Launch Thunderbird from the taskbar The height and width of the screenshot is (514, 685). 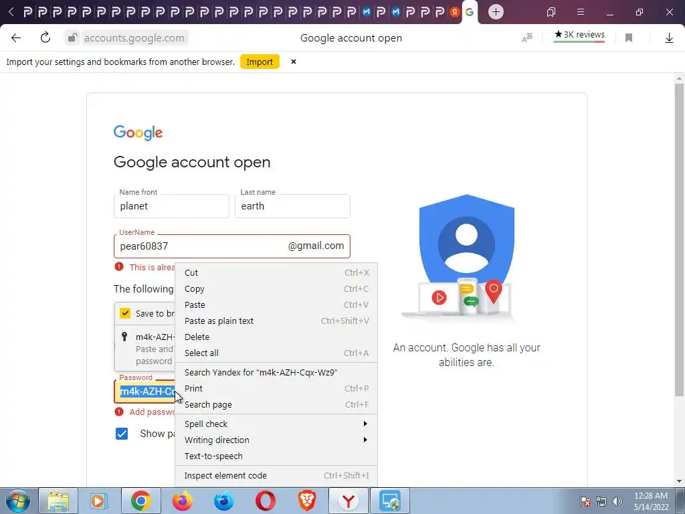point(223,501)
